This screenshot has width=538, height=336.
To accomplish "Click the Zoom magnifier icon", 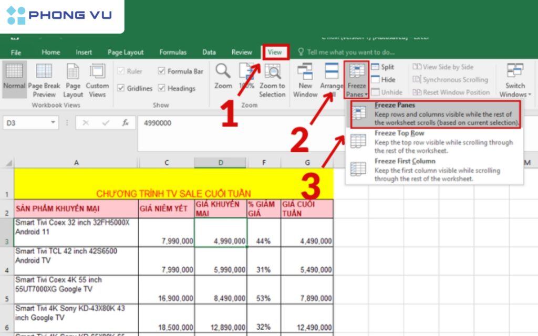I will pos(223,71).
